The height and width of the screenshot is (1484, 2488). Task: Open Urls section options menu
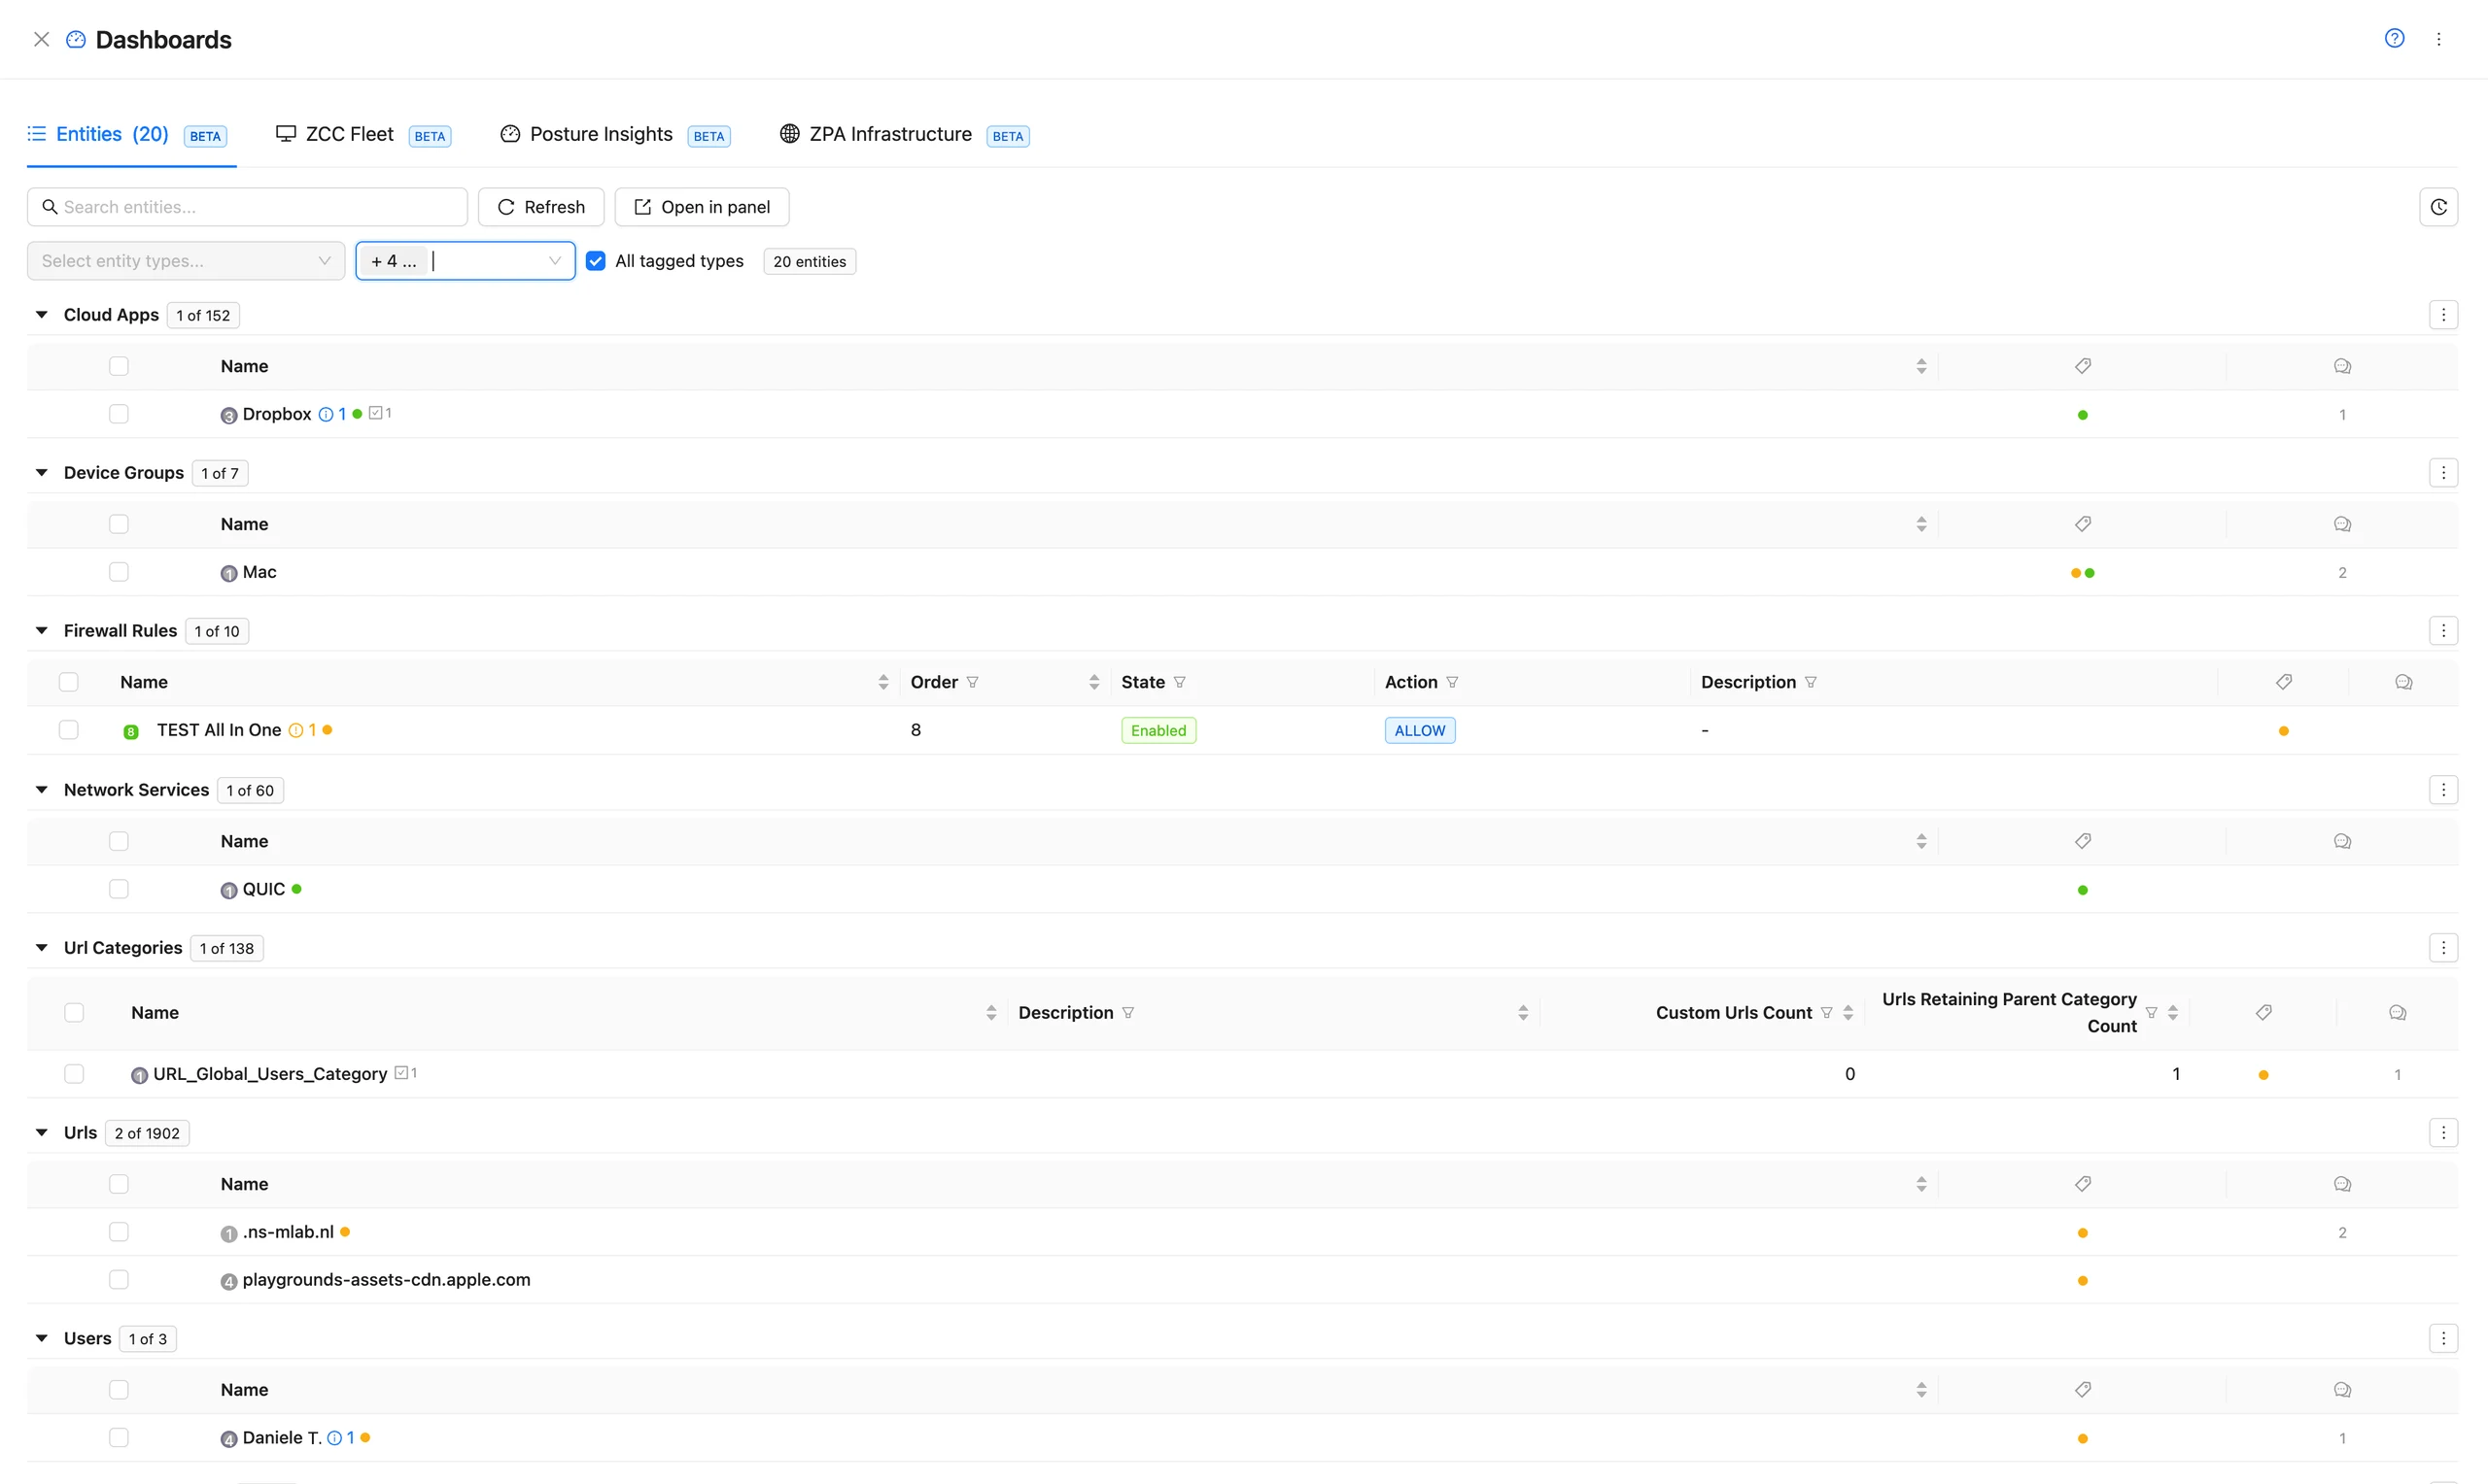coord(2443,1133)
